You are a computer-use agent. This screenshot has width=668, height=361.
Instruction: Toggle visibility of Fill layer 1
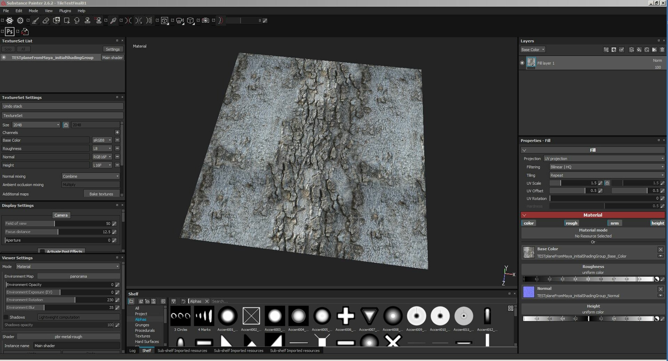(522, 63)
